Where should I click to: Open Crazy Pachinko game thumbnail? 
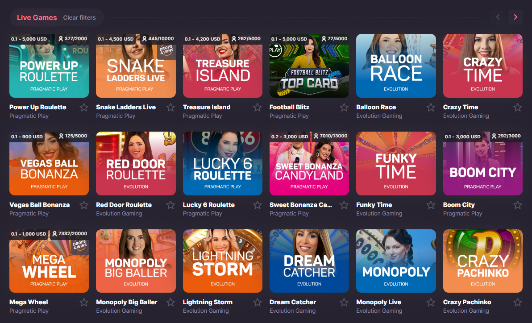pos(483,261)
